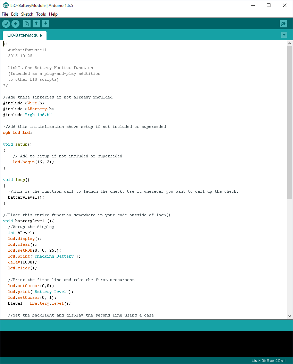
Task: Upload the sketch with the arrow button
Action: coord(16,24)
